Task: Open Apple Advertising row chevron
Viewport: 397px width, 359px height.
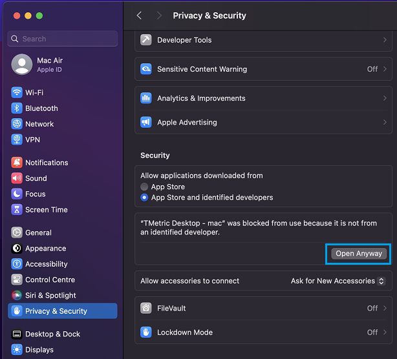Action: pos(385,123)
